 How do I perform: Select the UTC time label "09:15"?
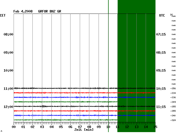(x=161, y=71)
